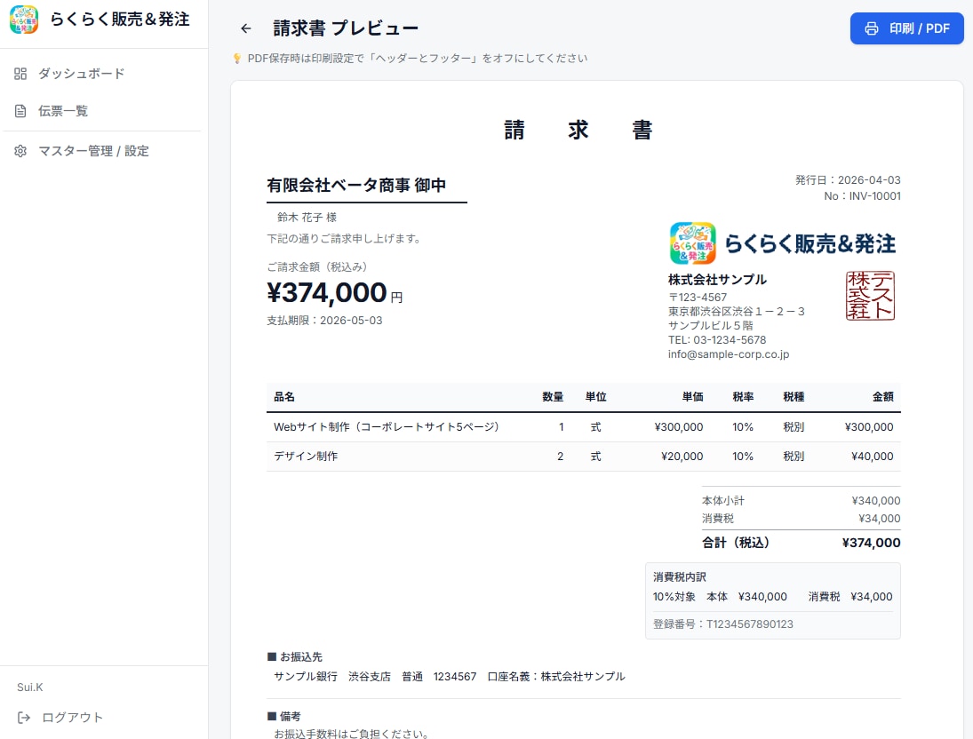Screen dimensions: 973x739
Task: Click the 本体小計 ¥340,000 value
Action: click(875, 501)
